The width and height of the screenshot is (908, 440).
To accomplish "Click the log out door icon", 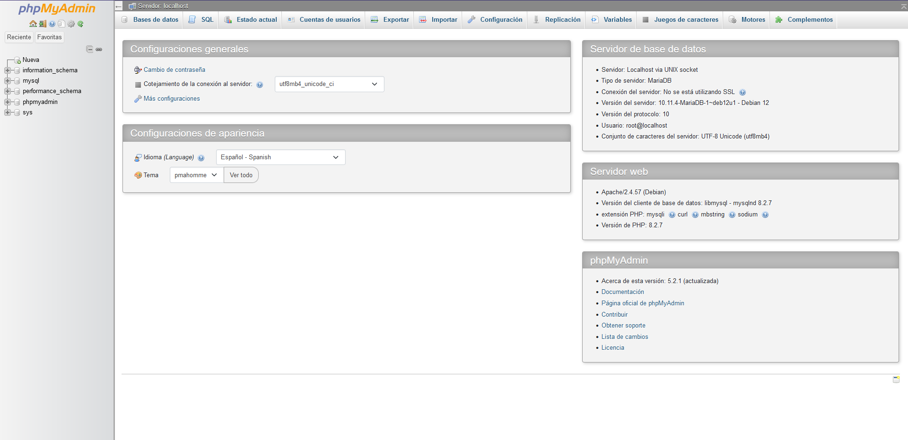I will click(x=43, y=24).
